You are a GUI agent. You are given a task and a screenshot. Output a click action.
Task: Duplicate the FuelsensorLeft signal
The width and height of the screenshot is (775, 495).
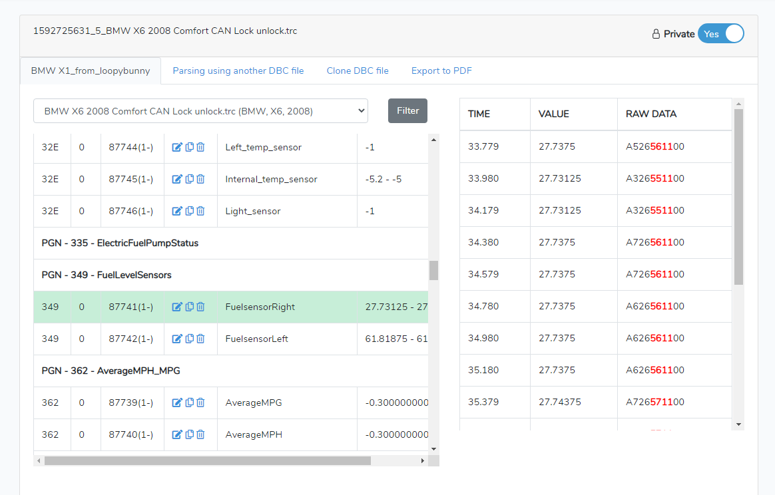[189, 339]
